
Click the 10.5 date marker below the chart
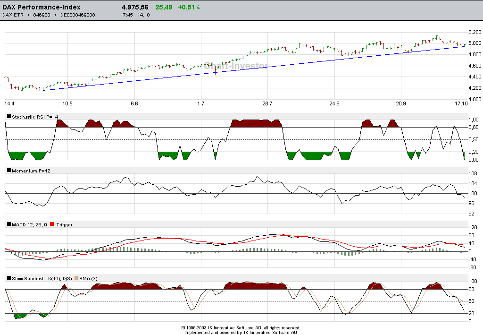(67, 103)
